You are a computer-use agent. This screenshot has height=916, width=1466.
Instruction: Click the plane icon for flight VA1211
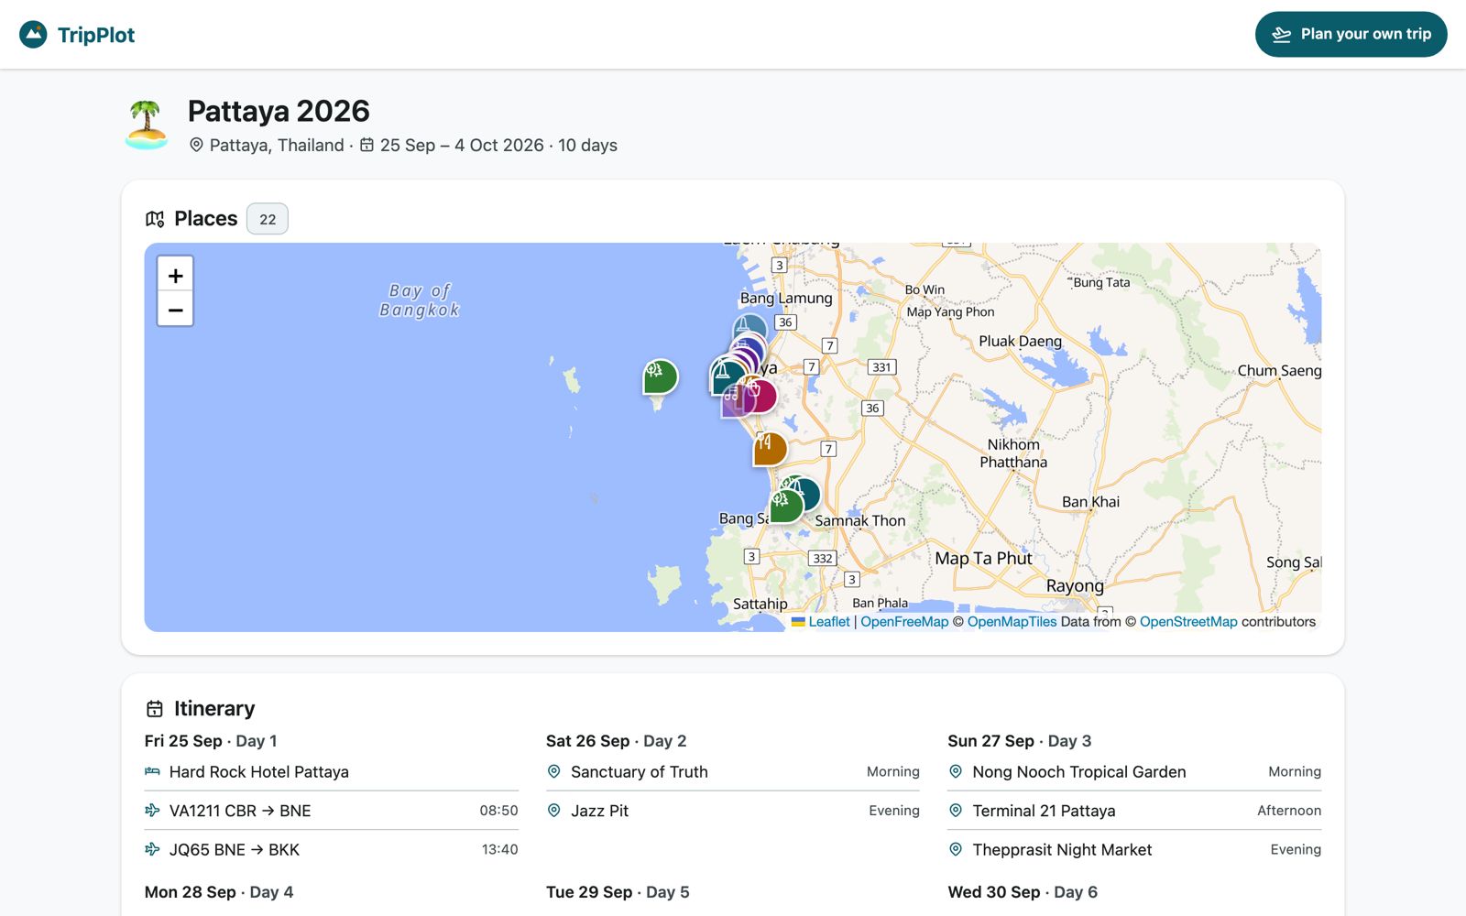pos(152,811)
